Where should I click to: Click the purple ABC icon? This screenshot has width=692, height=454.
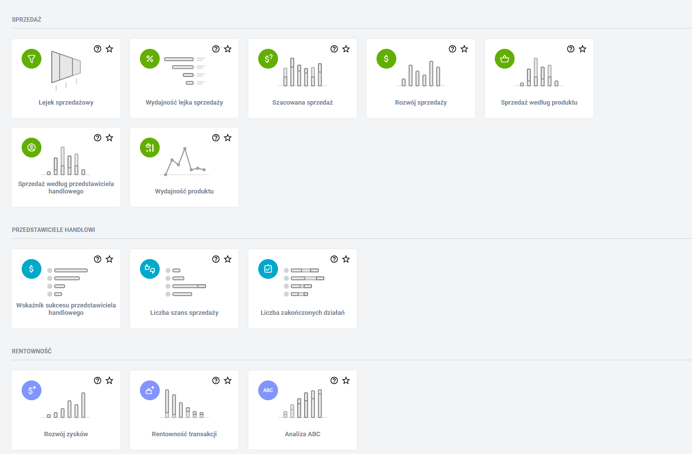268,390
